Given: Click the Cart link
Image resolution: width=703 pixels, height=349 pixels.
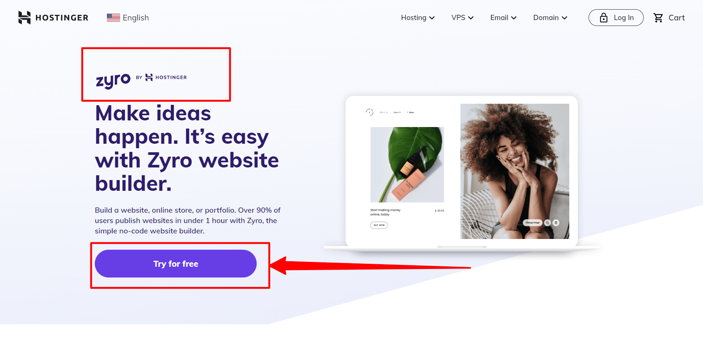Looking at the screenshot, I should click(669, 18).
